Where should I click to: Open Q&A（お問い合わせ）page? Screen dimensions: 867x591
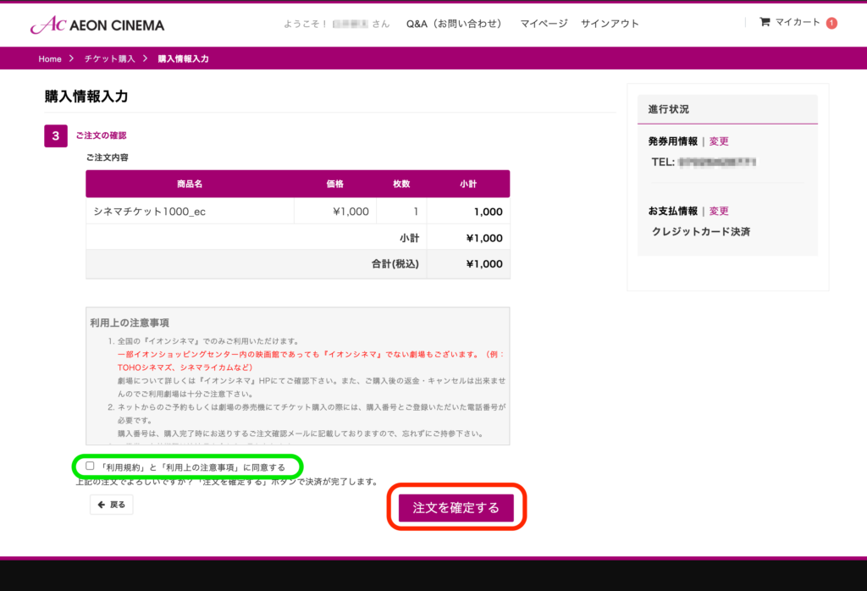coord(454,24)
